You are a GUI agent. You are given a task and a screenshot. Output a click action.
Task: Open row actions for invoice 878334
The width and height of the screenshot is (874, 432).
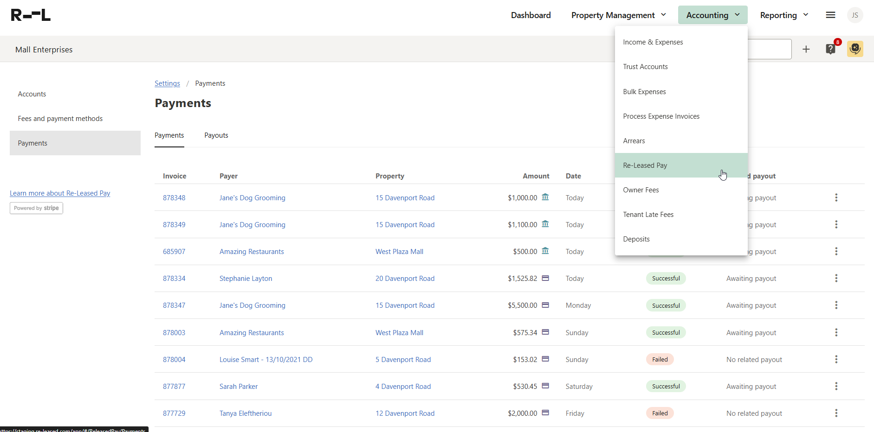(x=836, y=279)
